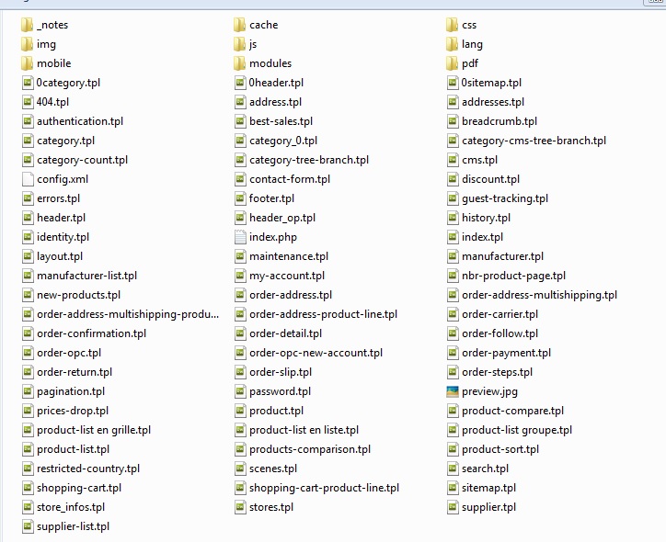666x542 pixels.
Task: Select the 404.tpl file icon
Action: coord(28,102)
